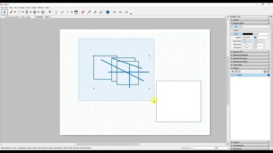Image resolution: width=273 pixels, height=153 pixels.
Task: Select the Circle tool
Action: coord(35,12)
